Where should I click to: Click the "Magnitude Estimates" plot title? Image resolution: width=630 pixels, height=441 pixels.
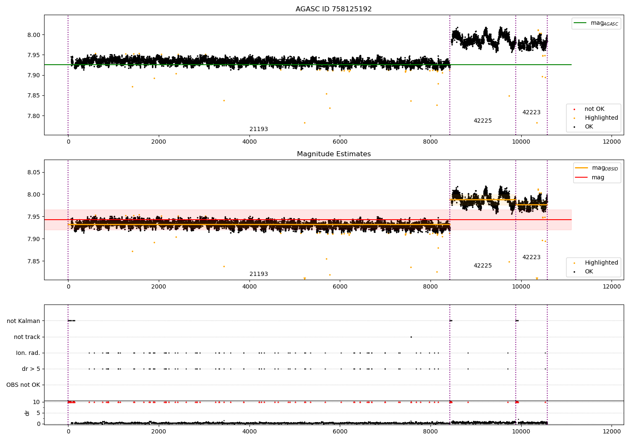point(333,154)
